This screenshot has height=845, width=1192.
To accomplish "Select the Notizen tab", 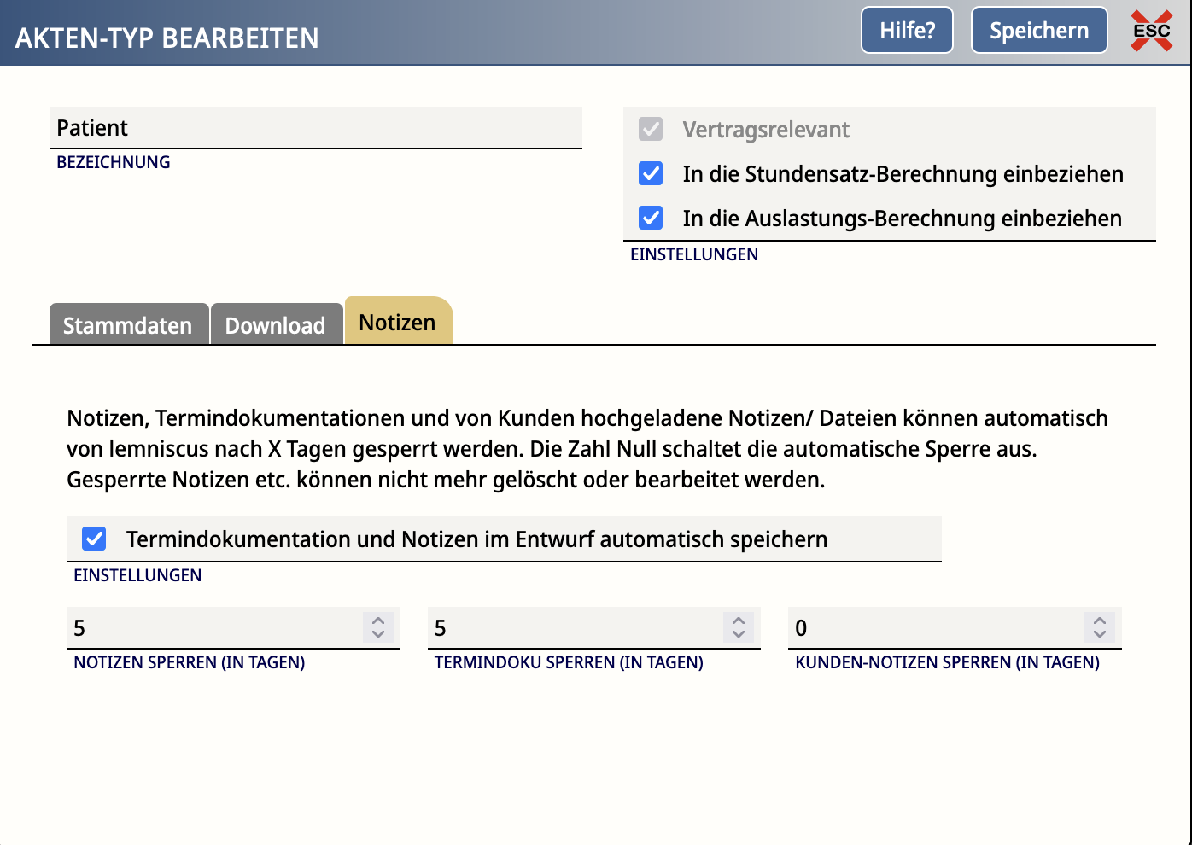I will [398, 322].
